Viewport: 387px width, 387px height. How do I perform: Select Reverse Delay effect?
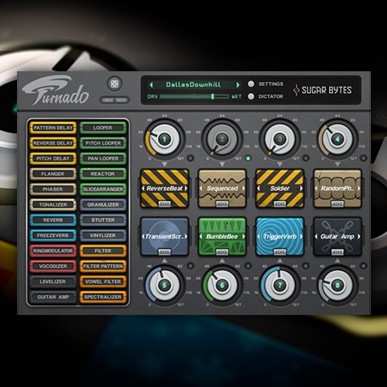click(x=53, y=143)
